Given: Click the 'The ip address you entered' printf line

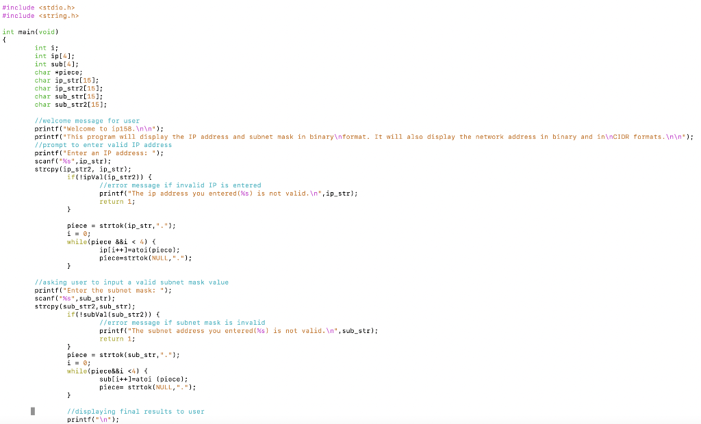Looking at the screenshot, I should point(229,194).
